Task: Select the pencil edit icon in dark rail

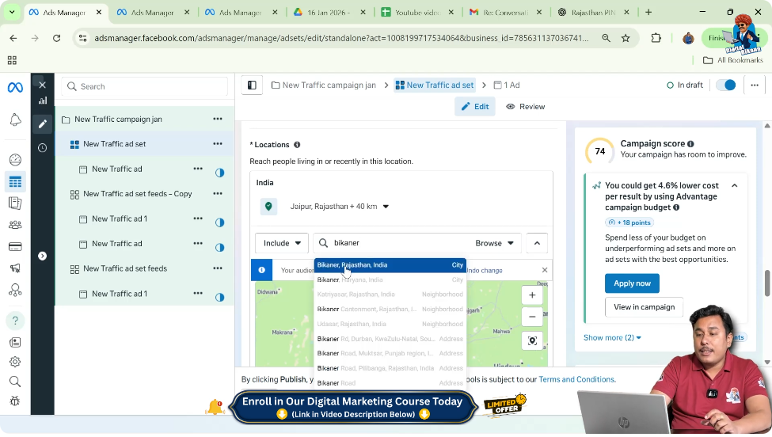Action: click(x=42, y=124)
